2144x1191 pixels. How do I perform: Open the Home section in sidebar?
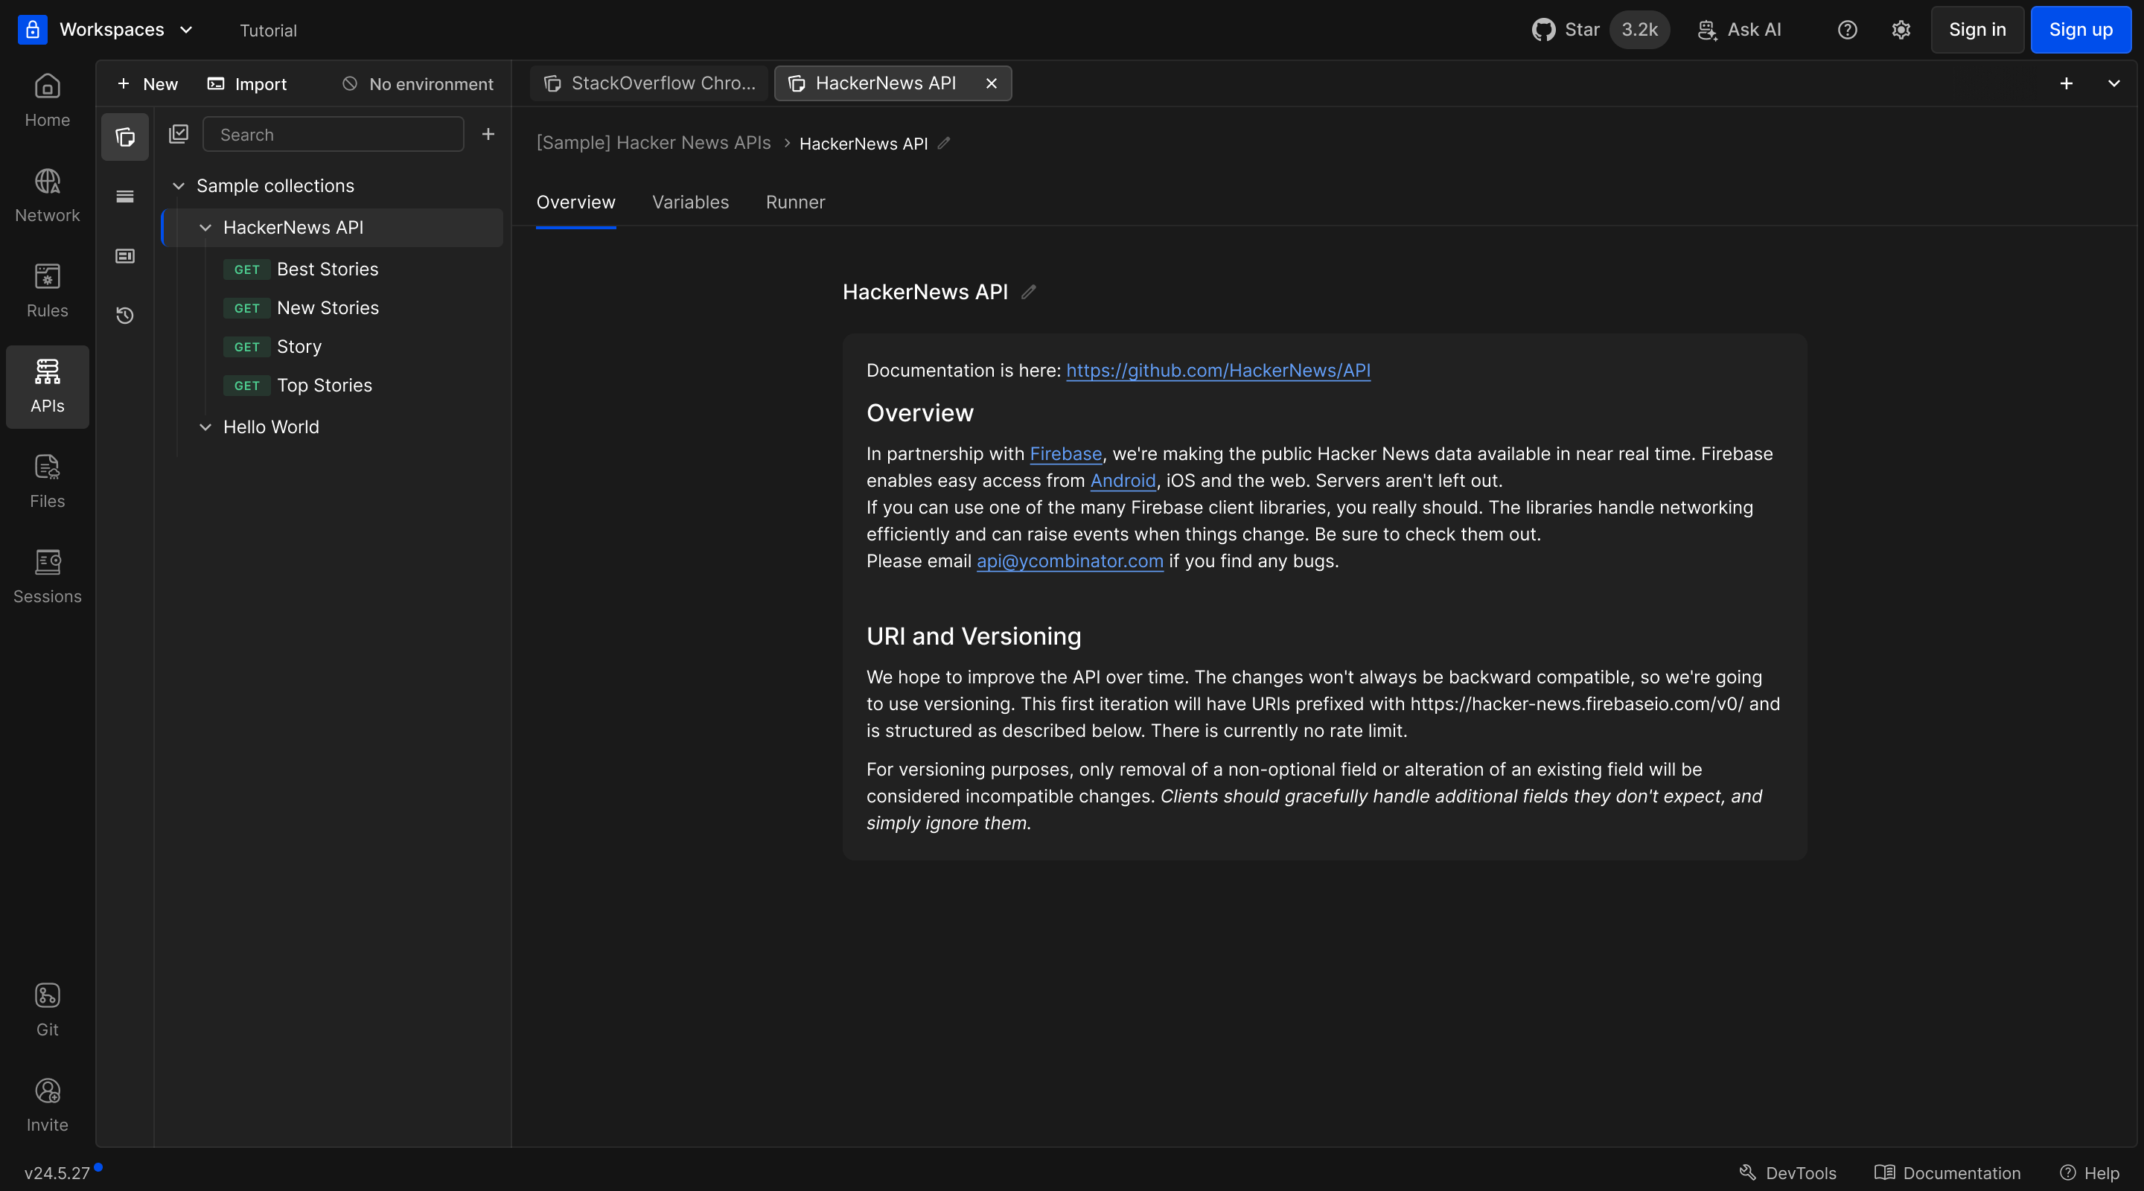tap(48, 100)
